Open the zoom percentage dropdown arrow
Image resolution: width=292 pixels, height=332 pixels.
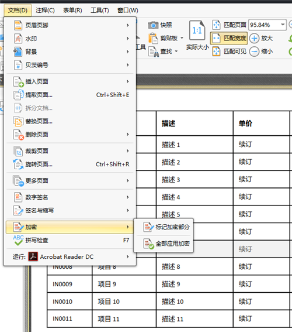[x=283, y=25]
